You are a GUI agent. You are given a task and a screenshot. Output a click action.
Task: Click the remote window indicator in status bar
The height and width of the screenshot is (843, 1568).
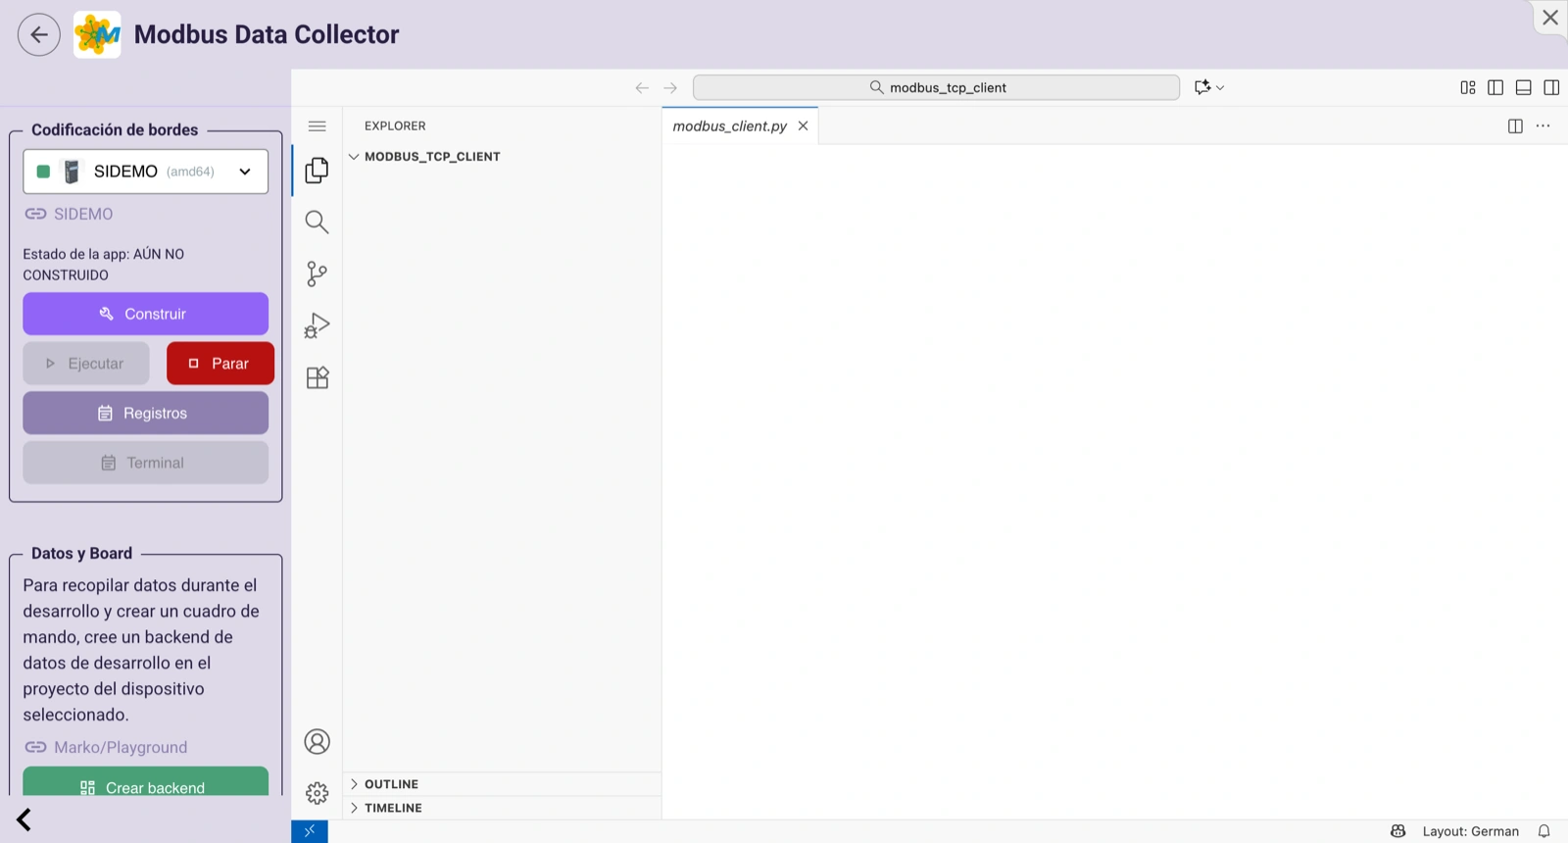pos(310,831)
